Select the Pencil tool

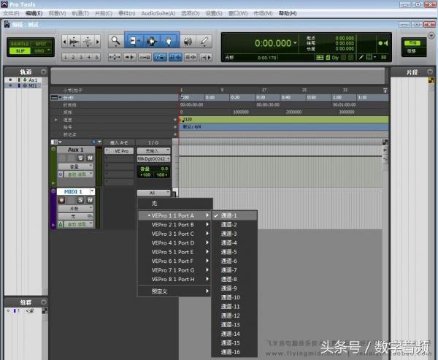(204, 42)
